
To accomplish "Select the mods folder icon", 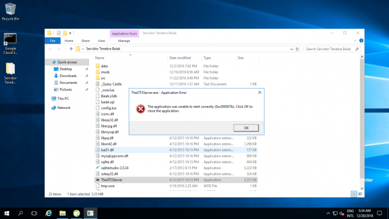I will point(98,72).
